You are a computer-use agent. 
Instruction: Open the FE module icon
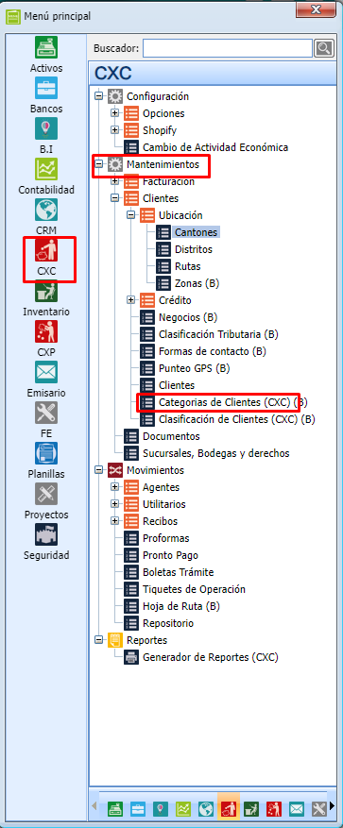[x=46, y=414]
